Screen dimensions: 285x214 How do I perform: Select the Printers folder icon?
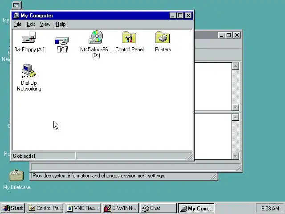tap(163, 37)
